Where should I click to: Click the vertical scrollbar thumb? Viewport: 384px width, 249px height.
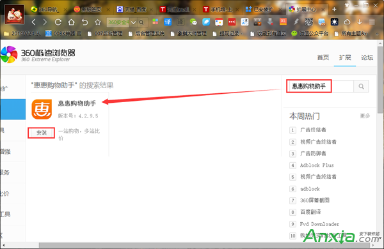tap(380, 79)
